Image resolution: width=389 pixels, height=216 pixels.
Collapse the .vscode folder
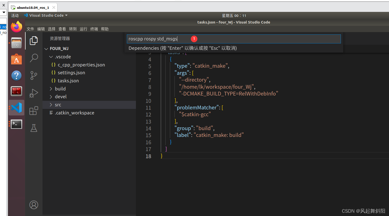pos(51,57)
